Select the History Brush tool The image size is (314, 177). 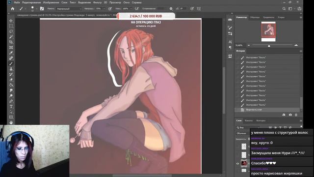tap(11, 74)
